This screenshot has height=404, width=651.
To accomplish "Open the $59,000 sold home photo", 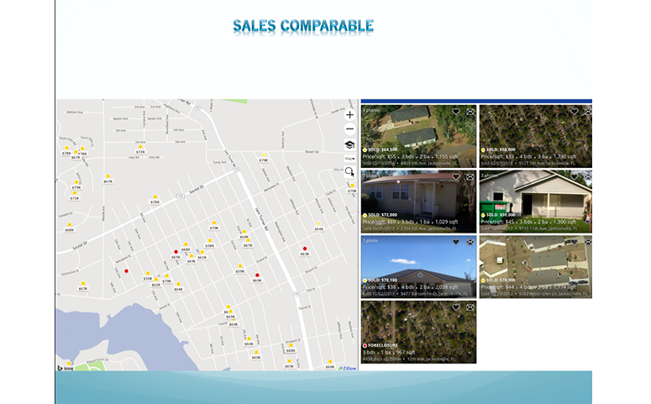I will [535, 197].
